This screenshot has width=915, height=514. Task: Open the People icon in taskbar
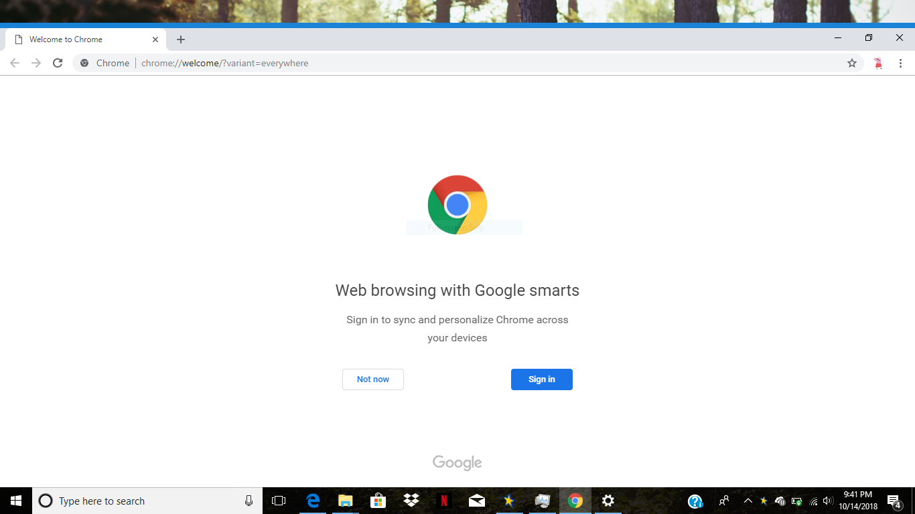pos(724,501)
